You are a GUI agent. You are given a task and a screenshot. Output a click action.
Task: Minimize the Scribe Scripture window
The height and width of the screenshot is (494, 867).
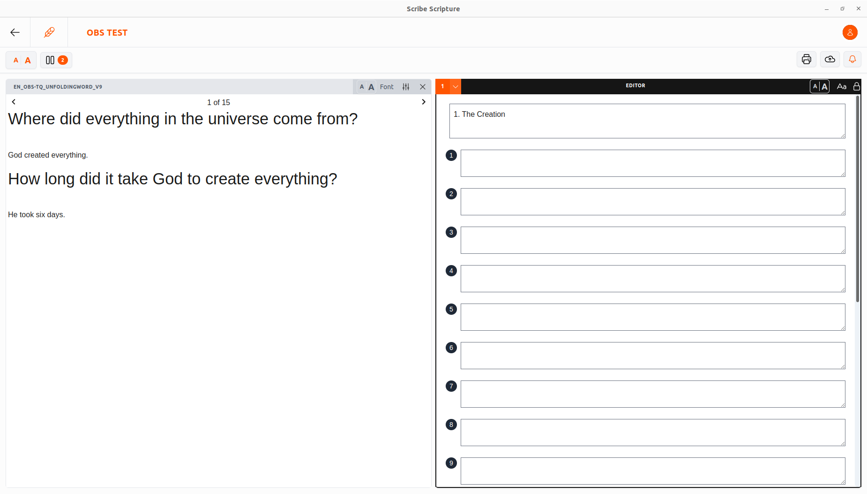pyautogui.click(x=827, y=8)
